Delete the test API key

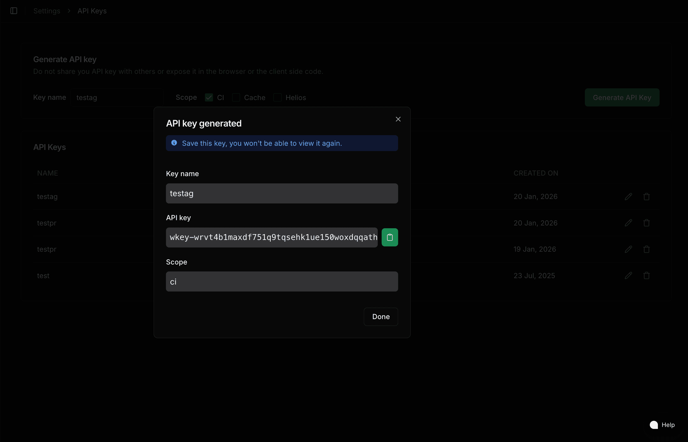point(646,275)
